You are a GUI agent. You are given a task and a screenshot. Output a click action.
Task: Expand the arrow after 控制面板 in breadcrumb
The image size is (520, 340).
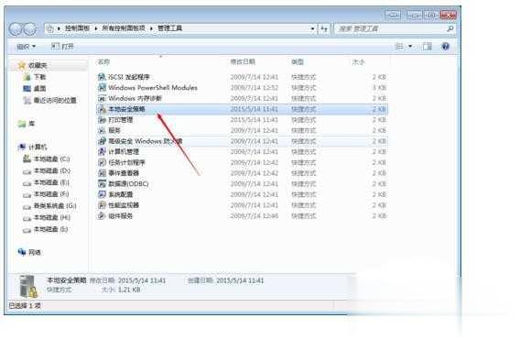(95, 28)
